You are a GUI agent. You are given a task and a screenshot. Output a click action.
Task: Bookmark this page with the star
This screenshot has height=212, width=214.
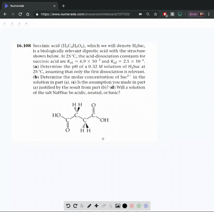(x=156, y=14)
